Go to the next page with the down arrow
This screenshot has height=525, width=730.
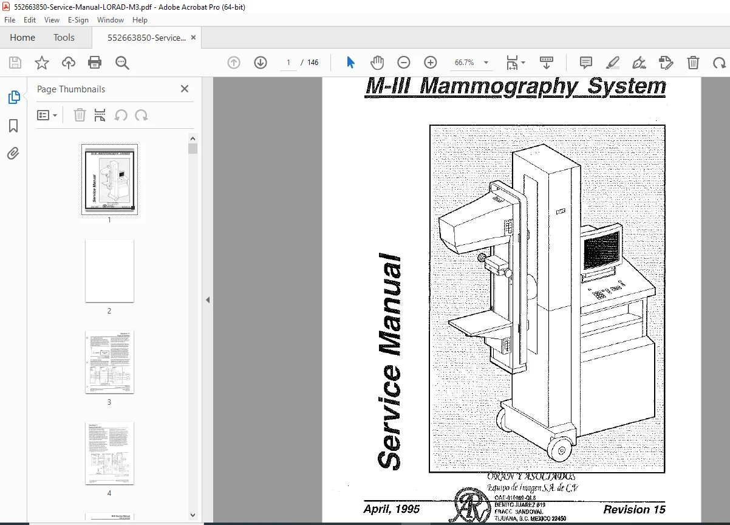coord(261,63)
